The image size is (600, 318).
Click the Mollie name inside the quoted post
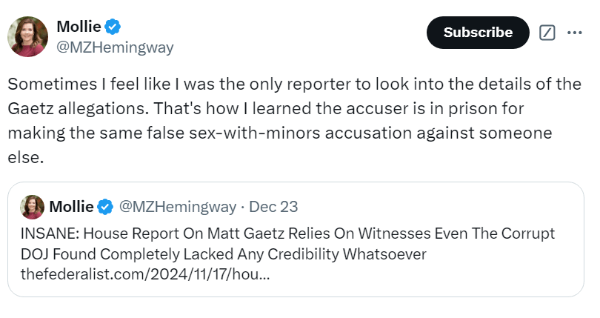72,205
